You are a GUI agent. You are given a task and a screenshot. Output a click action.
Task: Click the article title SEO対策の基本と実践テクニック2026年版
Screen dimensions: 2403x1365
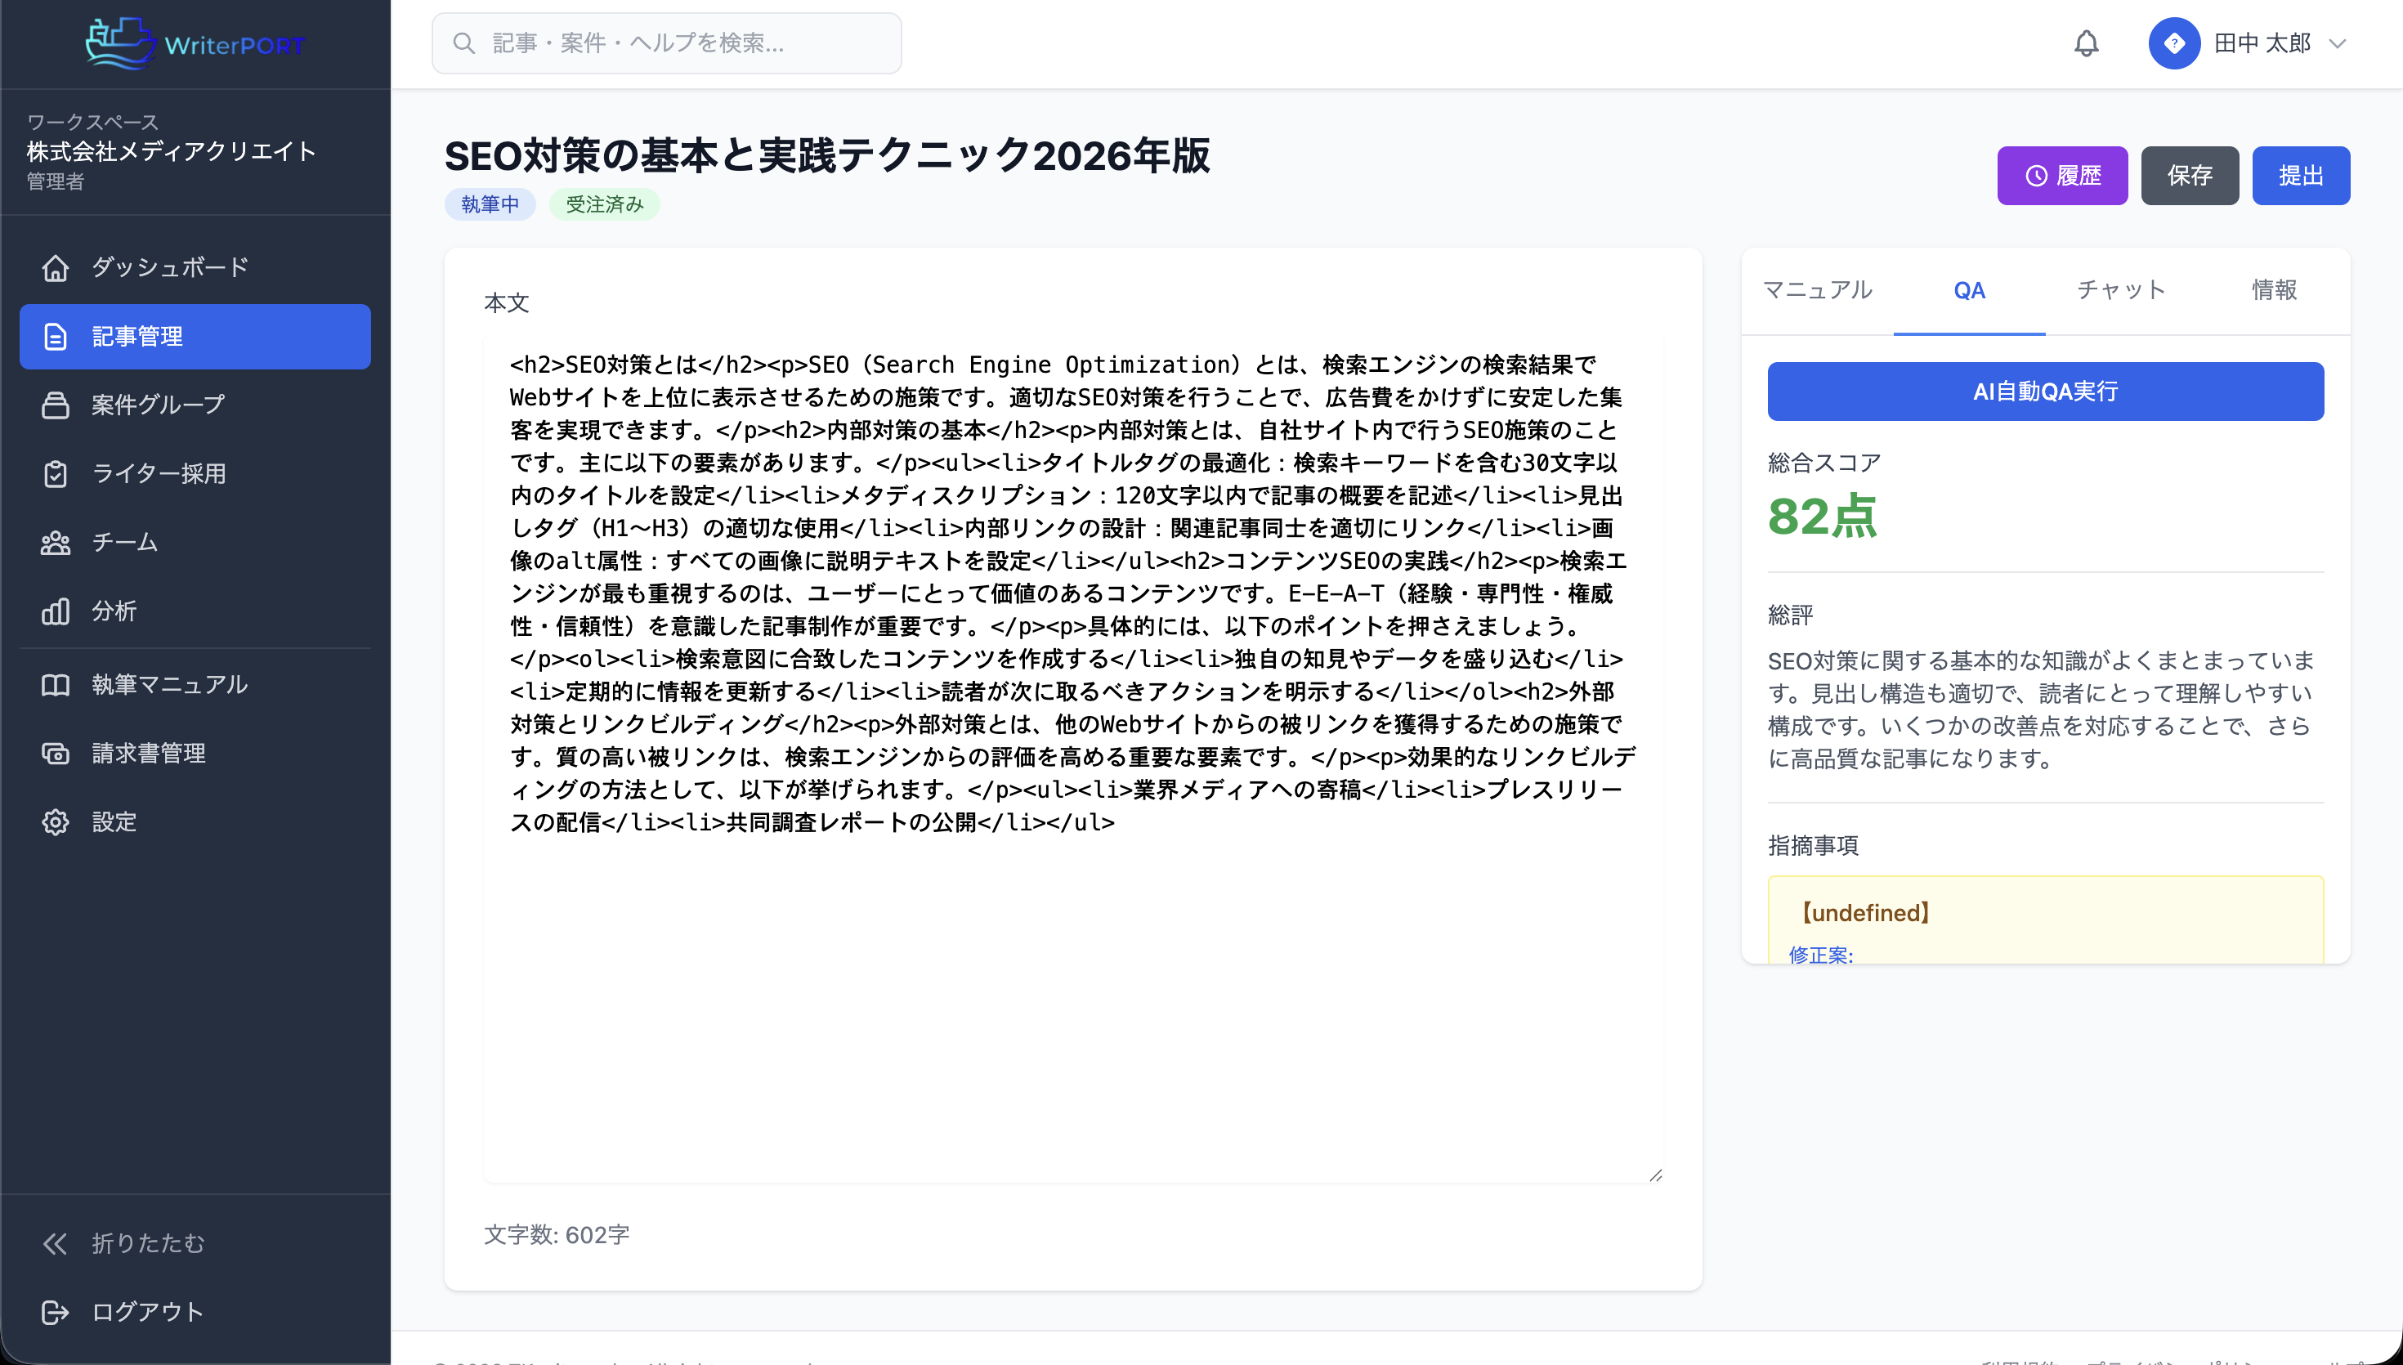point(827,154)
